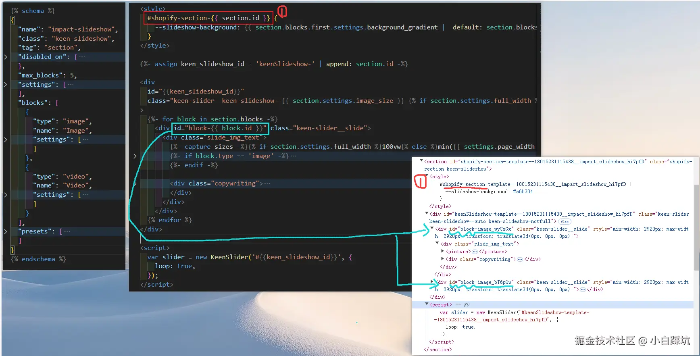Click the --slideshow-background property in DevTools
The height and width of the screenshot is (356, 700).
[477, 192]
